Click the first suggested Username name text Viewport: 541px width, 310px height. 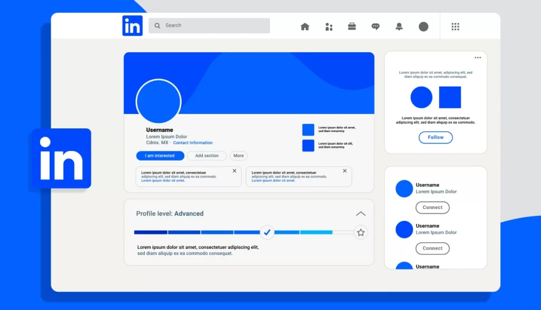point(427,185)
